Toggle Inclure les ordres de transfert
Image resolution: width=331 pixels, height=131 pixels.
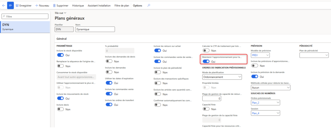coord(109,104)
